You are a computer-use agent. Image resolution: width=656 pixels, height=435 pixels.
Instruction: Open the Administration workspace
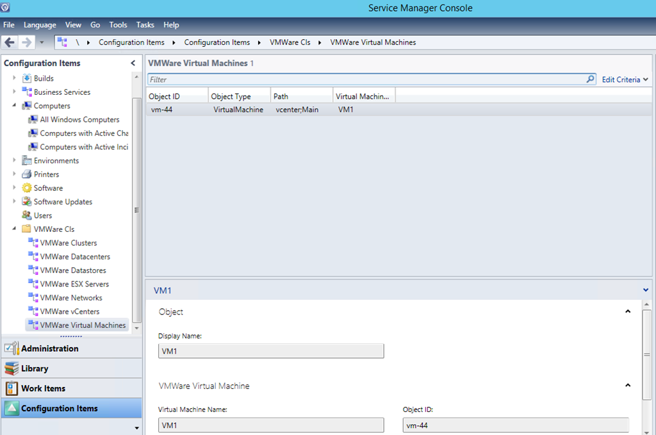[x=50, y=349]
